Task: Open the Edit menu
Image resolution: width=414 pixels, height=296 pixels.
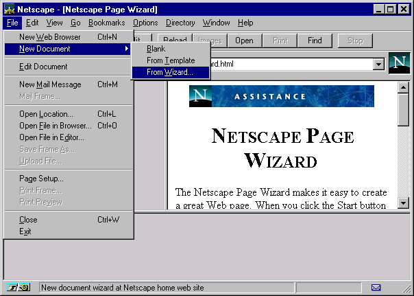Action: tap(32, 23)
